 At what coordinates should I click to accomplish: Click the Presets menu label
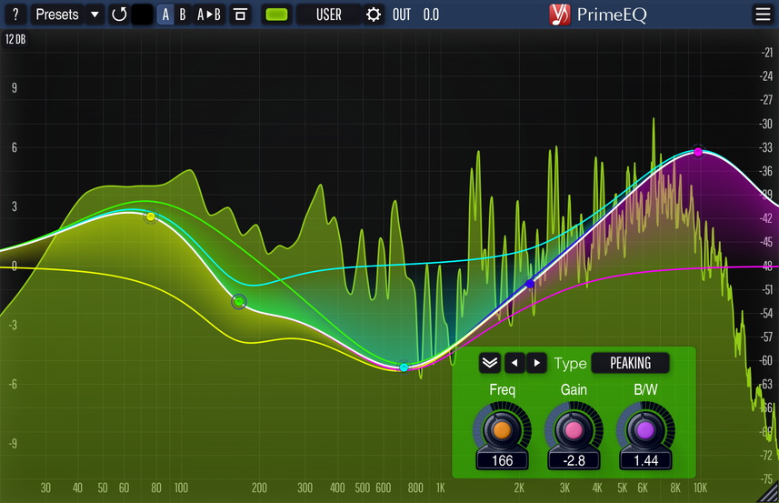[x=56, y=15]
